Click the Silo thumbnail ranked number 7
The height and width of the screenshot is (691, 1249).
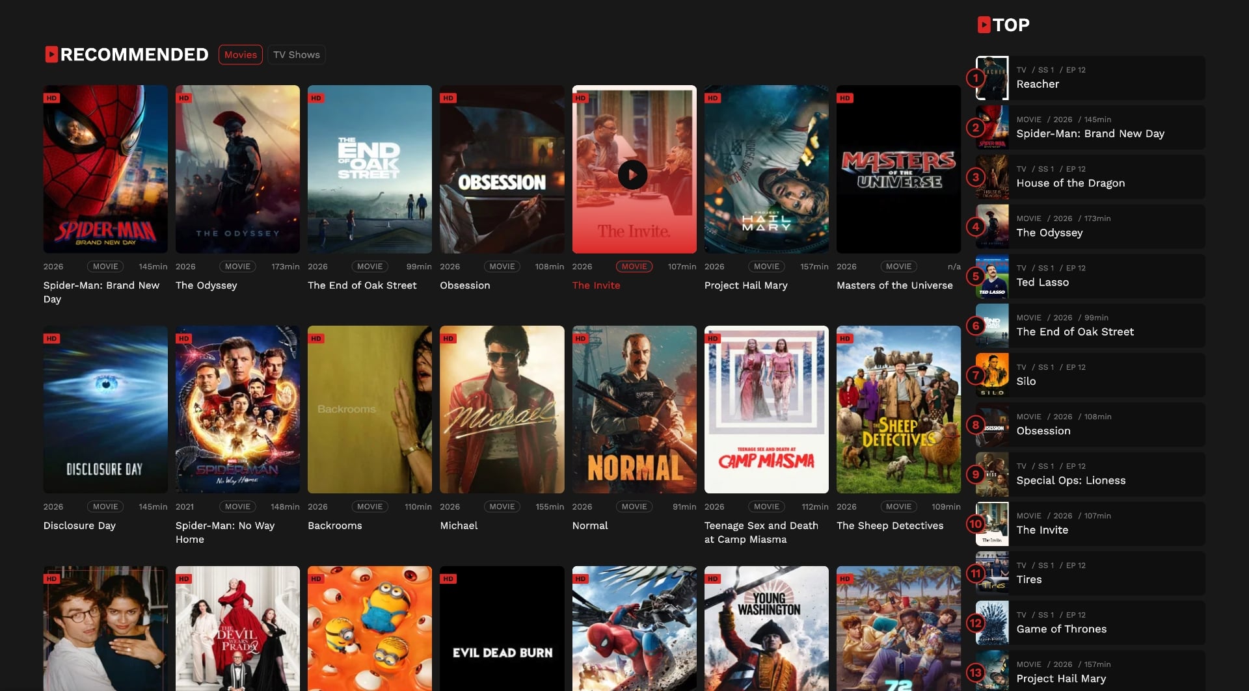(992, 375)
